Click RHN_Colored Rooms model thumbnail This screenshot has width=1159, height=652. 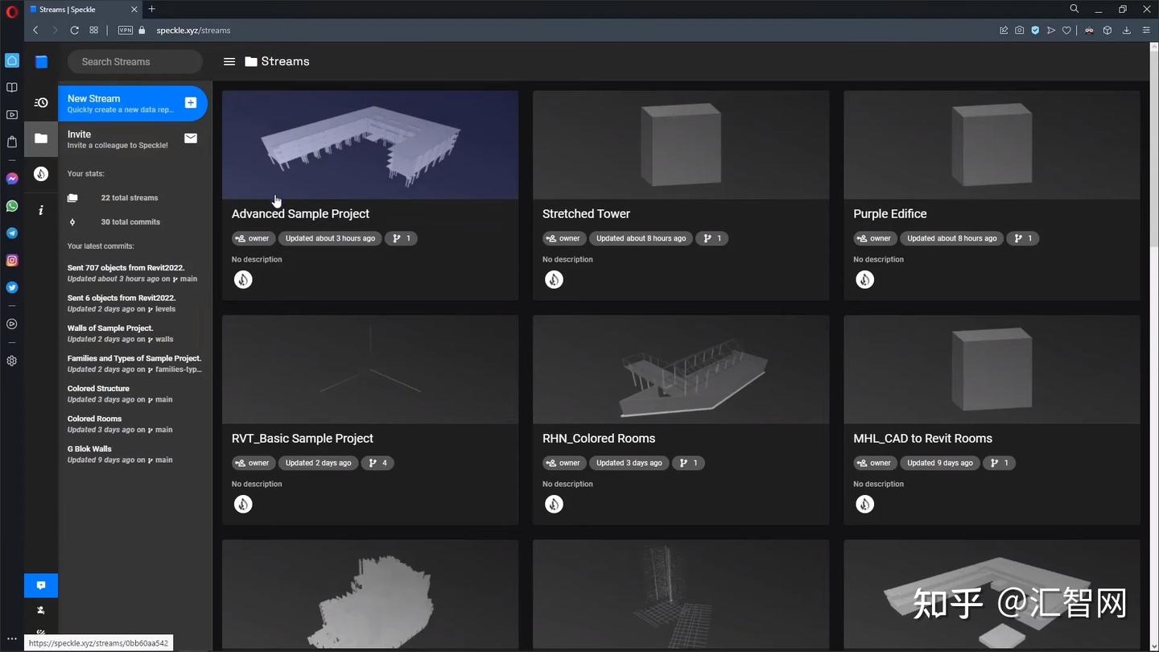pos(681,369)
